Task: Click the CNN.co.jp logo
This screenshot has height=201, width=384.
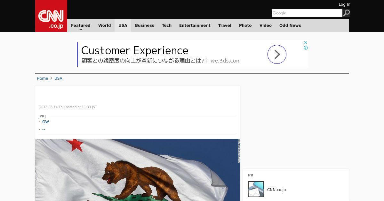Action: (x=51, y=16)
